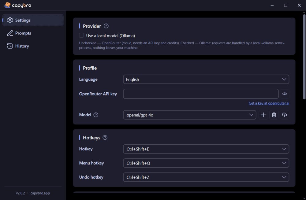The width and height of the screenshot is (306, 200).
Task: Open the Undo hotkey dropdown Ctrl+Shift+Z
Action: click(206, 177)
